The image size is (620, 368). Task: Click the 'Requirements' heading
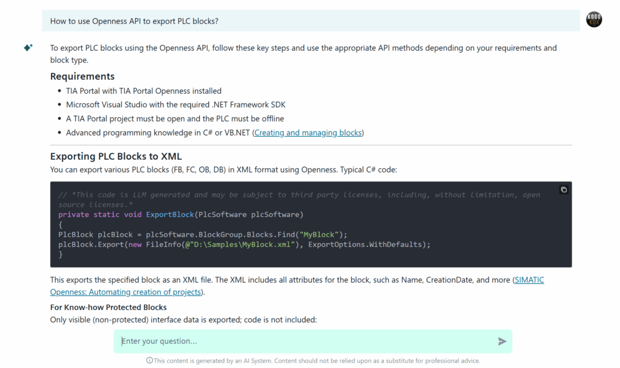click(x=82, y=76)
